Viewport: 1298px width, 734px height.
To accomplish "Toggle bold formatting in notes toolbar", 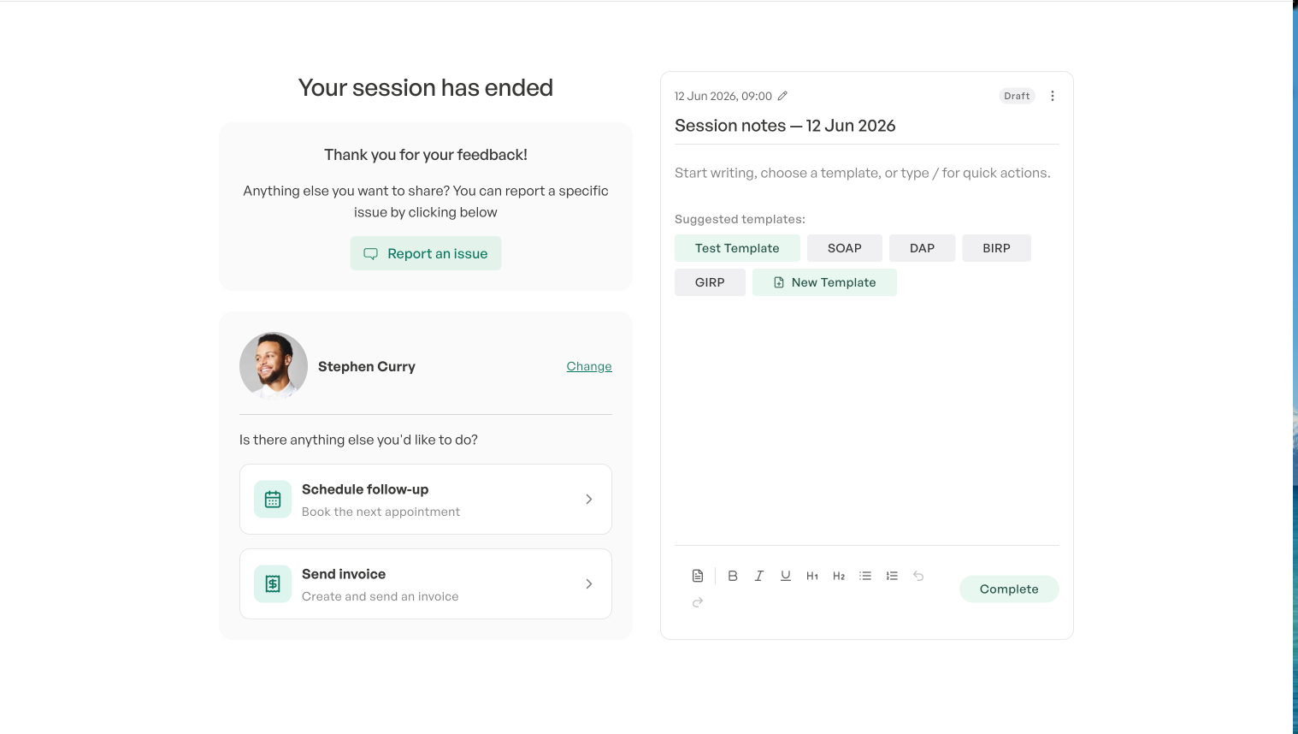I will pyautogui.click(x=733, y=576).
